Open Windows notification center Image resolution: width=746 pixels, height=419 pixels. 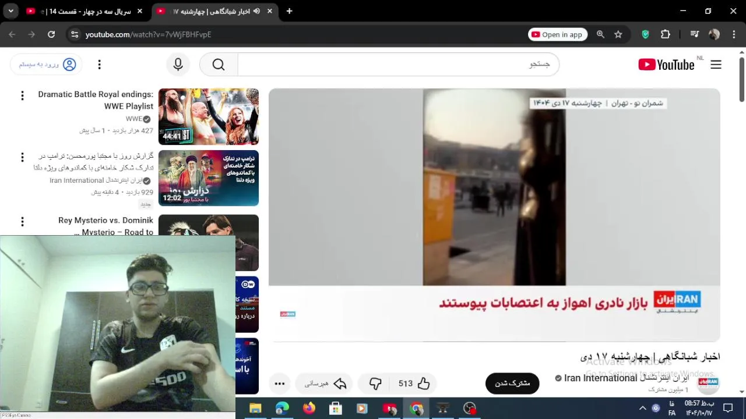coord(728,409)
